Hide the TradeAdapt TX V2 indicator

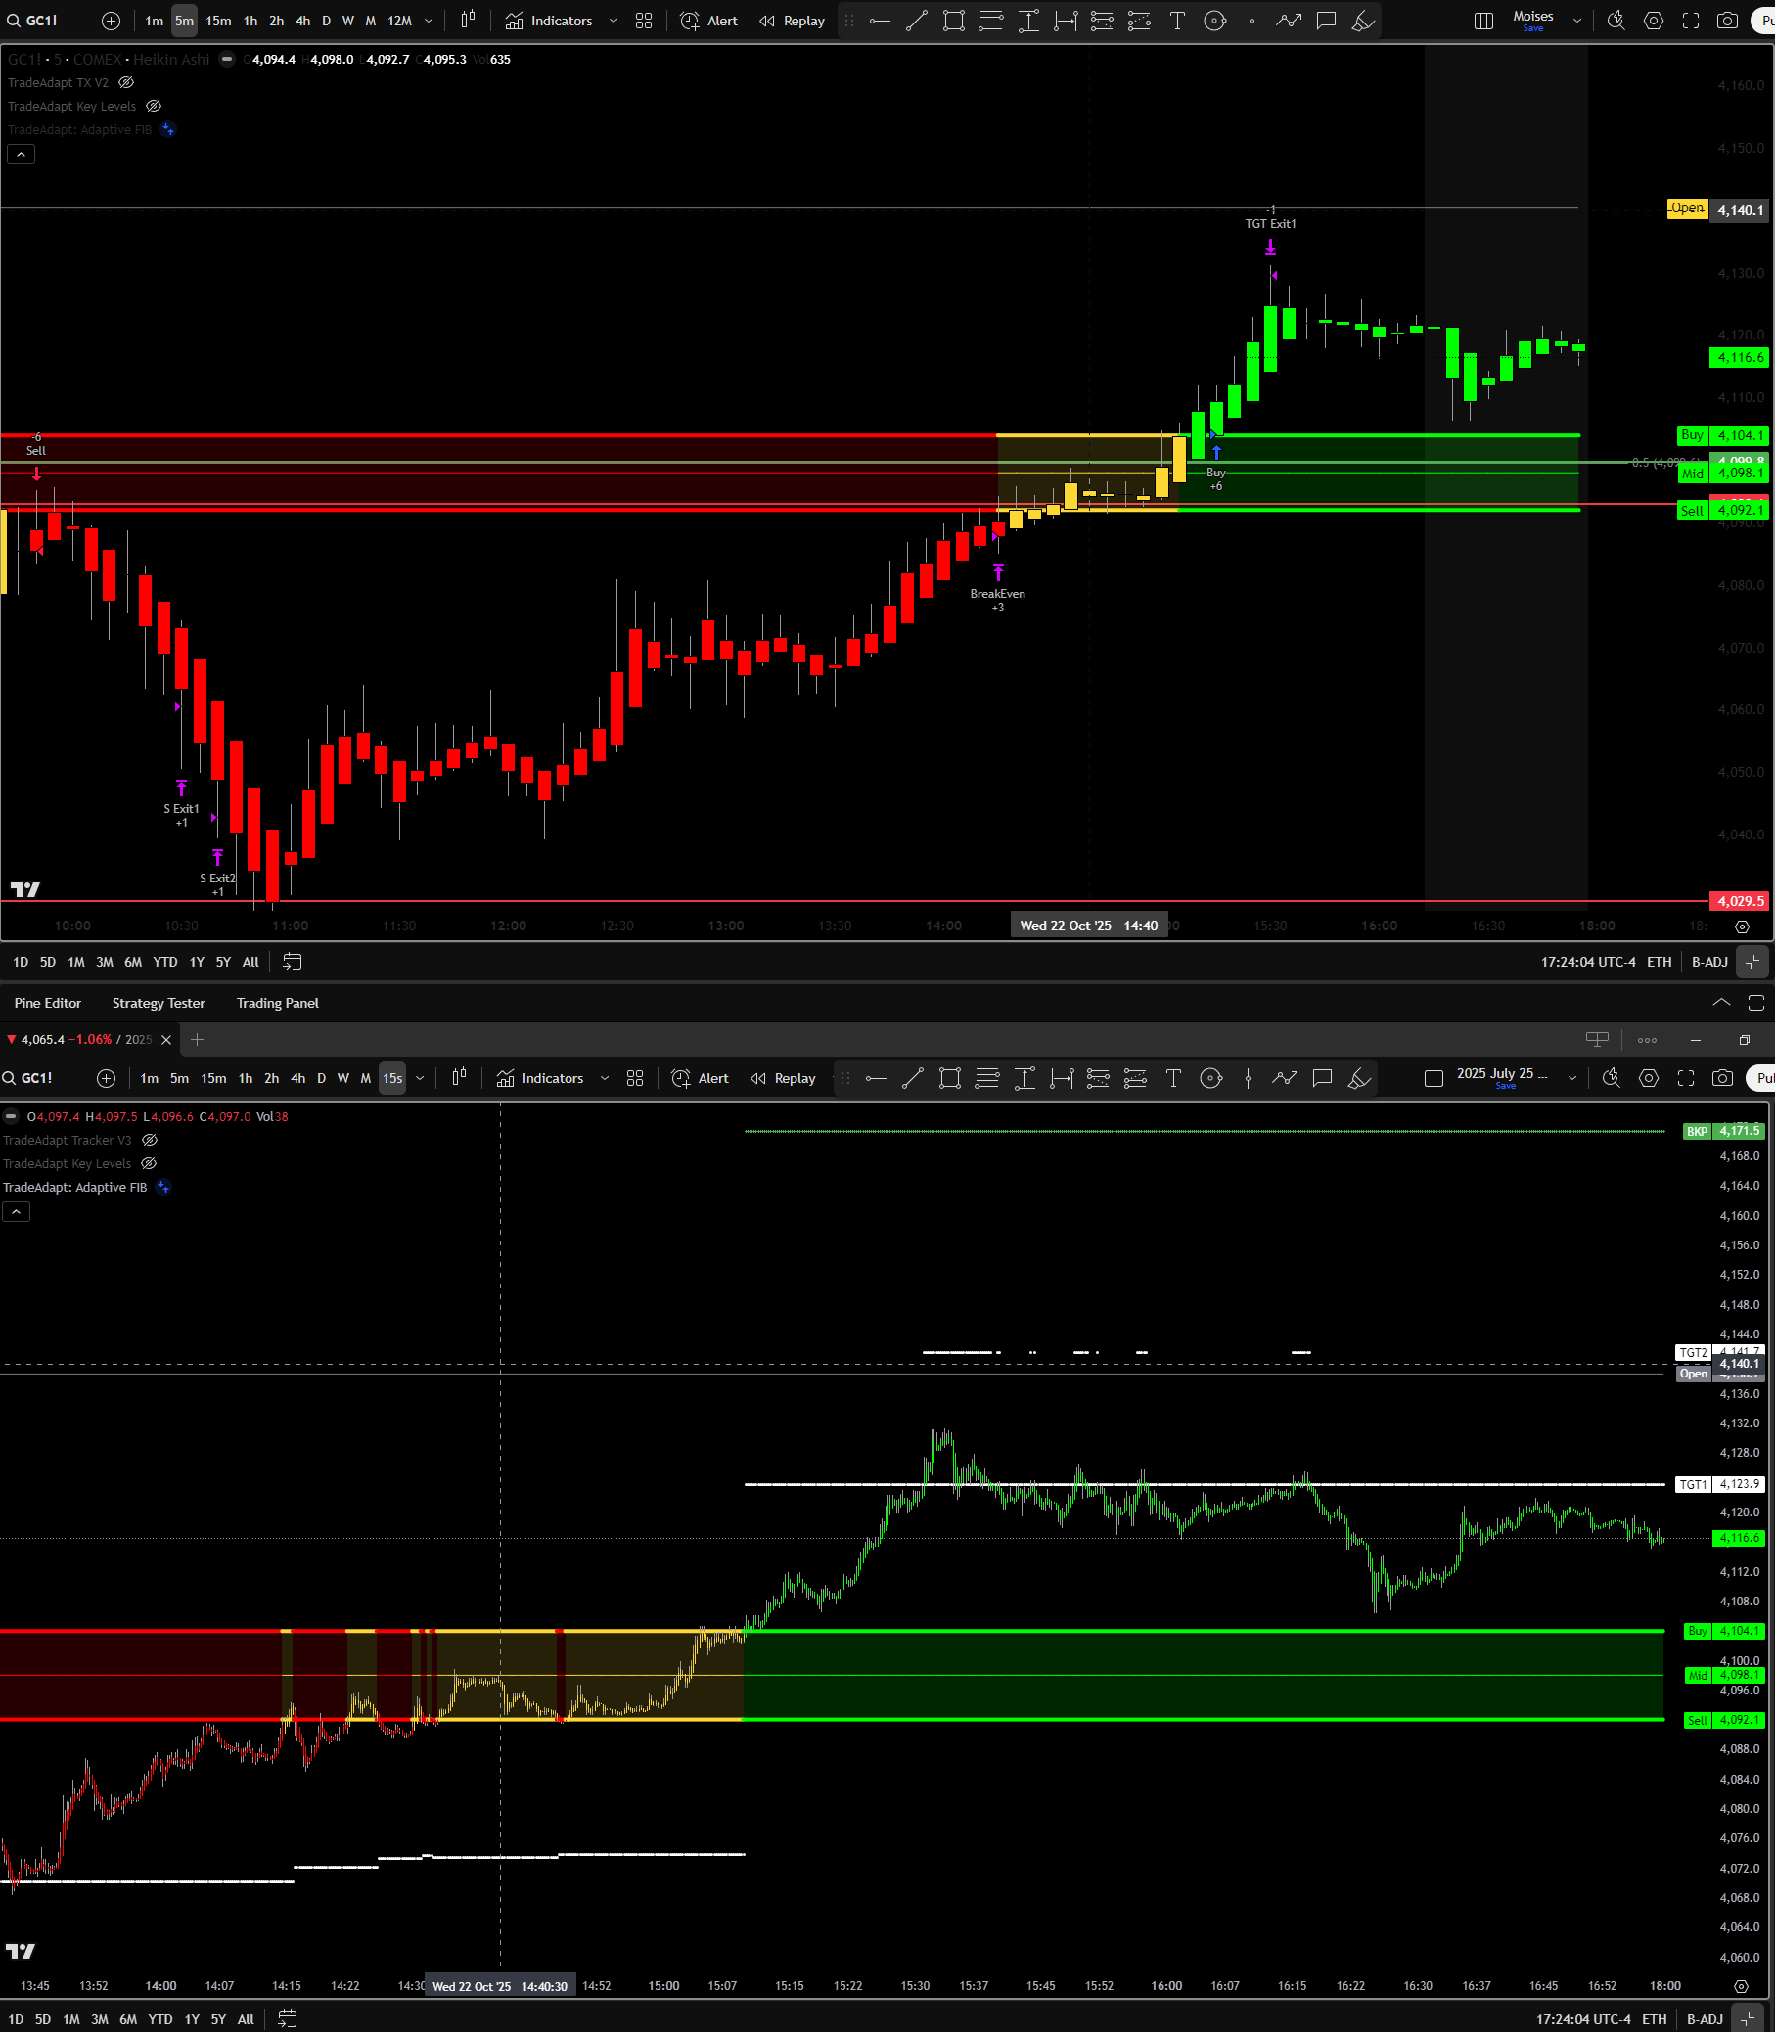[125, 82]
